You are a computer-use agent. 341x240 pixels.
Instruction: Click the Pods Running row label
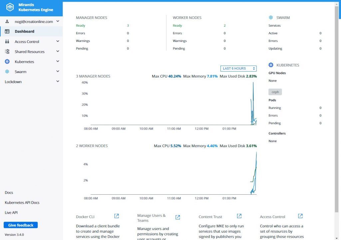click(275, 108)
